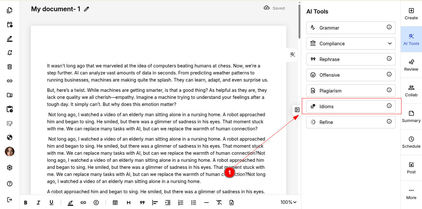Viewport: 422px width, 209px height.
Task: Open the Grammar AI tool
Action: pyautogui.click(x=351, y=28)
